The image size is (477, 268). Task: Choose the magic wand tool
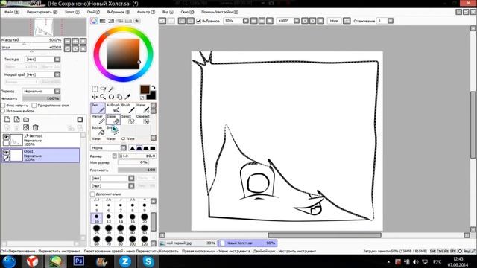[111, 89]
